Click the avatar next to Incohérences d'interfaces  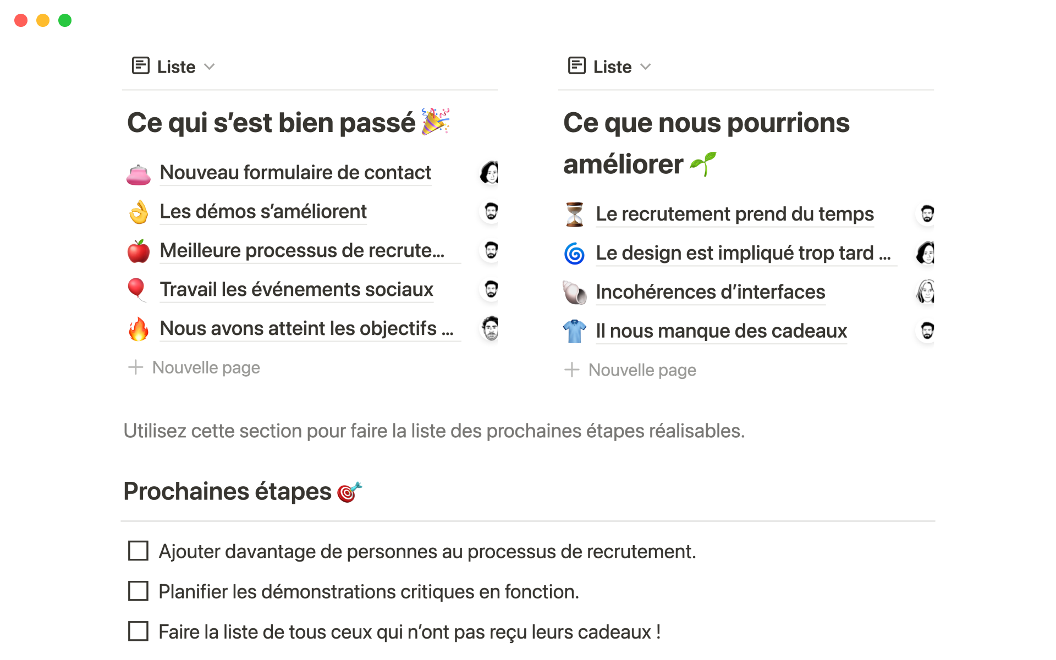pos(927,292)
